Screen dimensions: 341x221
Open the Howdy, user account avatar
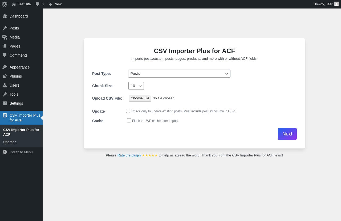tap(336, 4)
